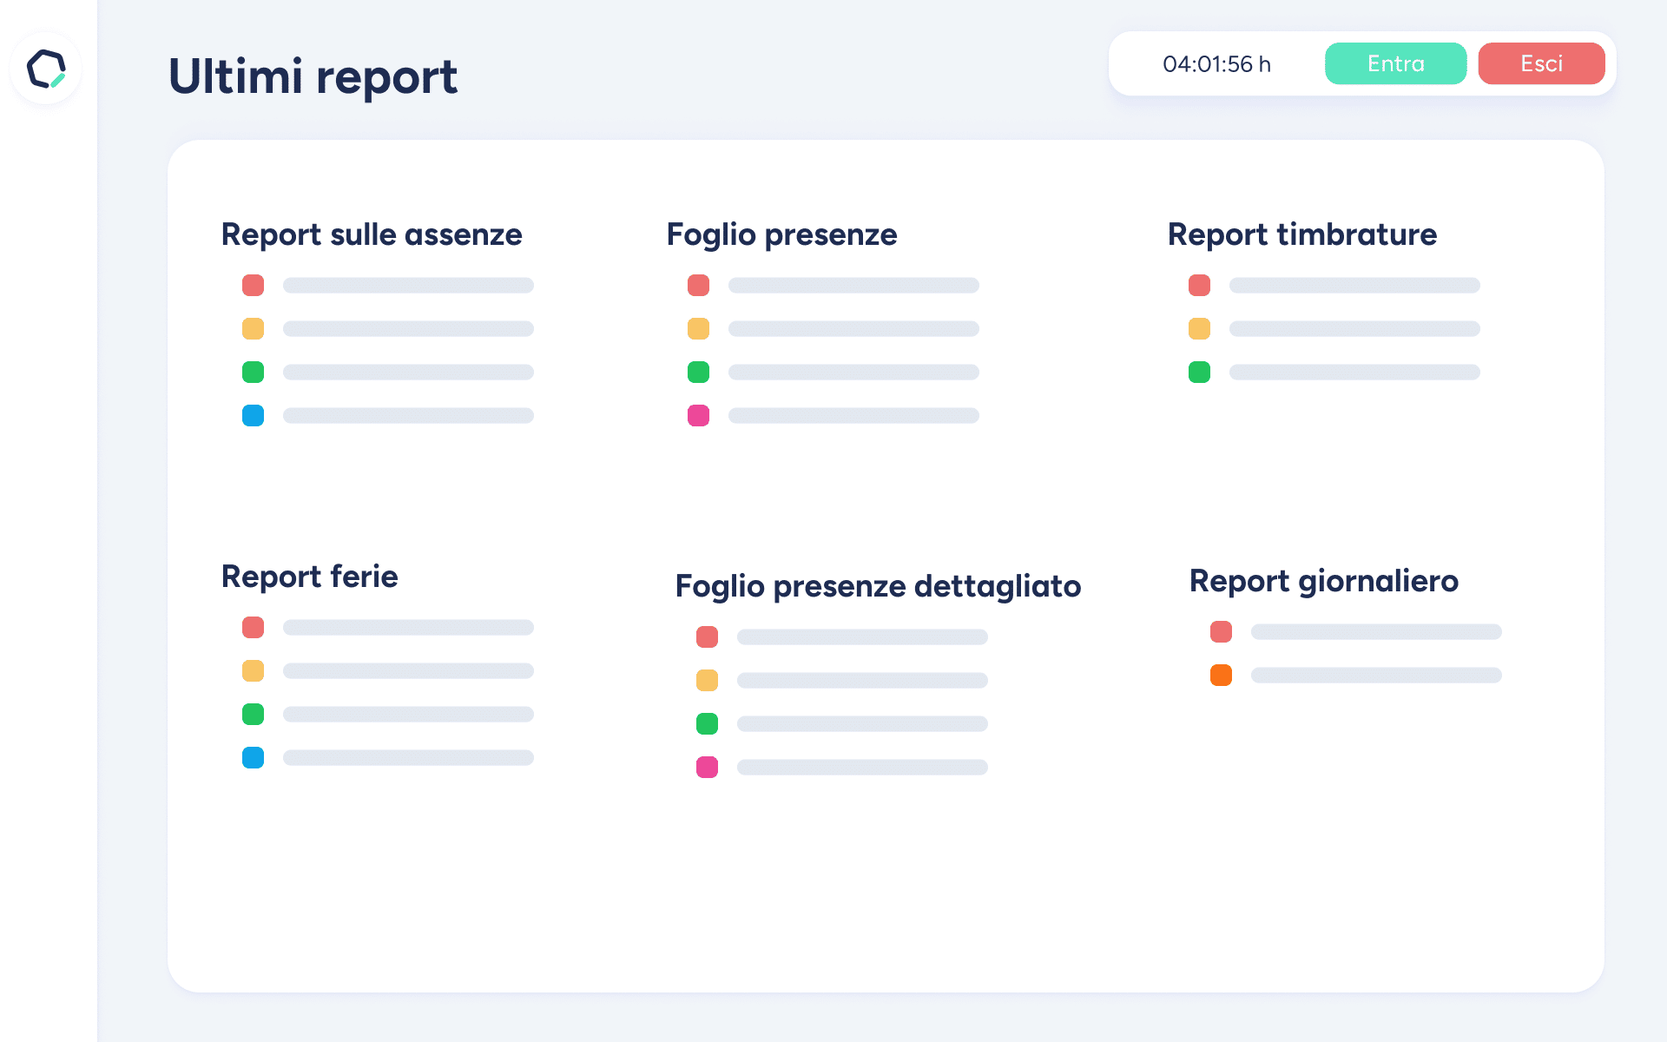Click the blue item icon in Report ferie
The height and width of the screenshot is (1042, 1667).
[253, 757]
